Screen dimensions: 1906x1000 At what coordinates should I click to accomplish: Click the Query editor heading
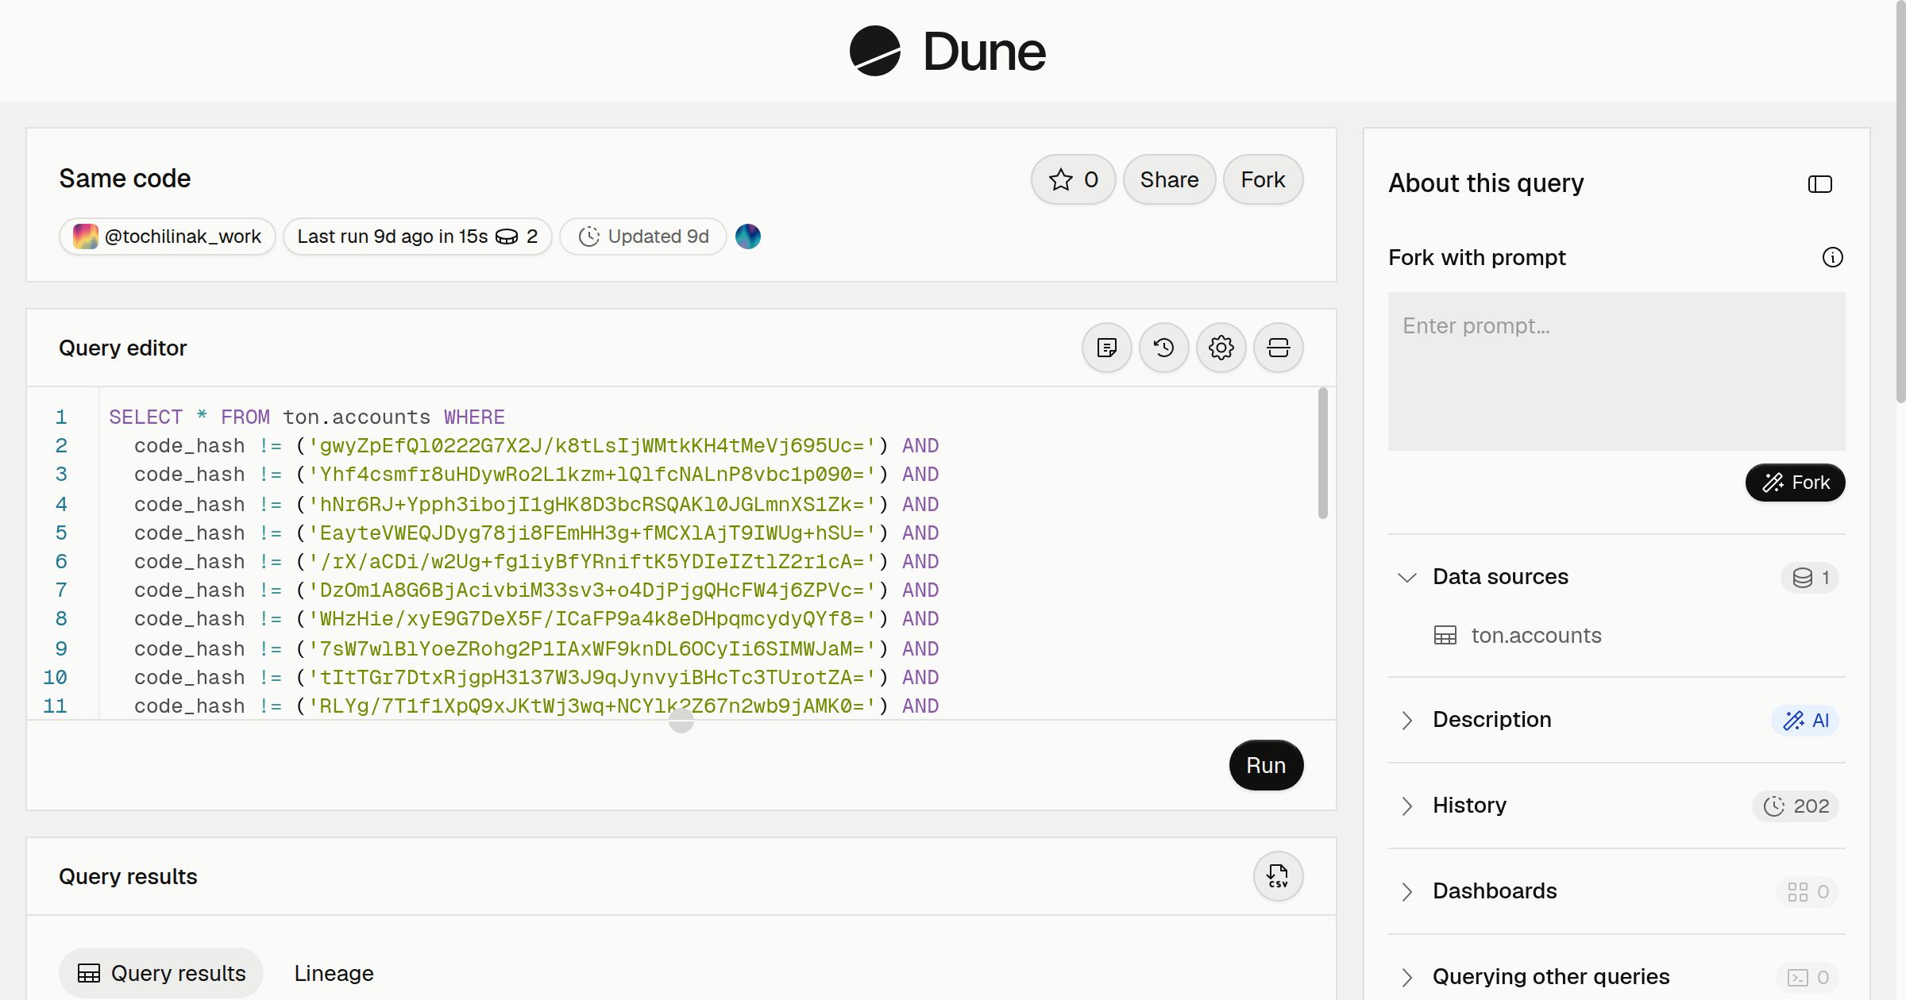(122, 348)
